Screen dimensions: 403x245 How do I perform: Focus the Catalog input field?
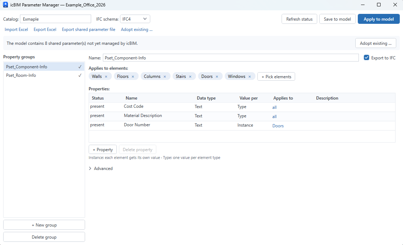(x=56, y=19)
